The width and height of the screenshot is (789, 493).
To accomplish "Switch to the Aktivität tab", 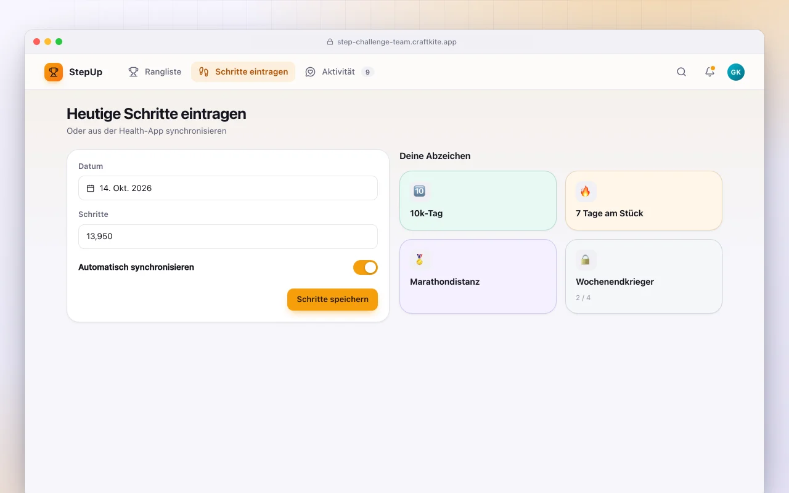I will (x=340, y=72).
